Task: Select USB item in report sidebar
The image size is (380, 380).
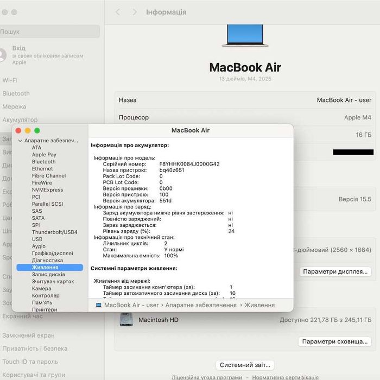Action: (x=37, y=239)
